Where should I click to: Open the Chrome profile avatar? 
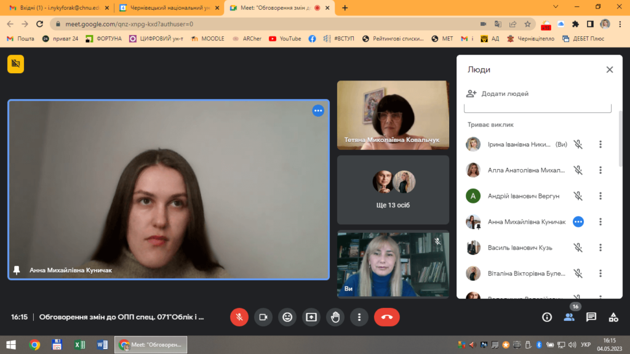point(605,24)
